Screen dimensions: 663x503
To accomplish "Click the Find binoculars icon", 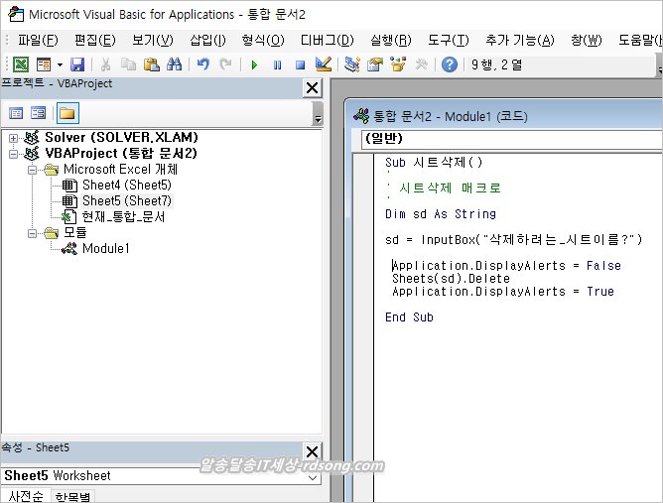I will click(x=174, y=64).
